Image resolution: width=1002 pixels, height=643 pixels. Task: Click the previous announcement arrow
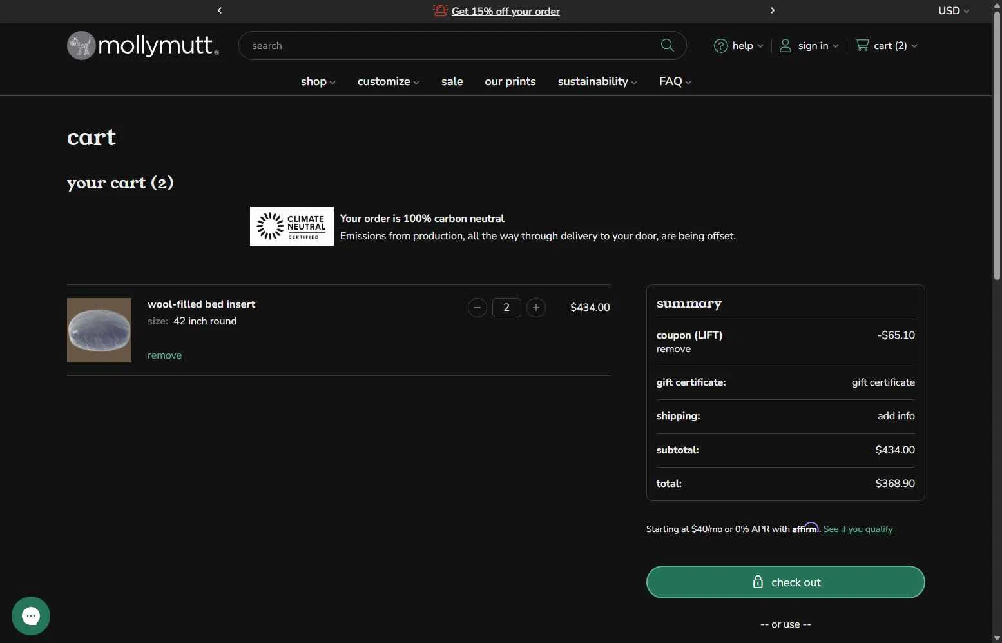tap(220, 10)
